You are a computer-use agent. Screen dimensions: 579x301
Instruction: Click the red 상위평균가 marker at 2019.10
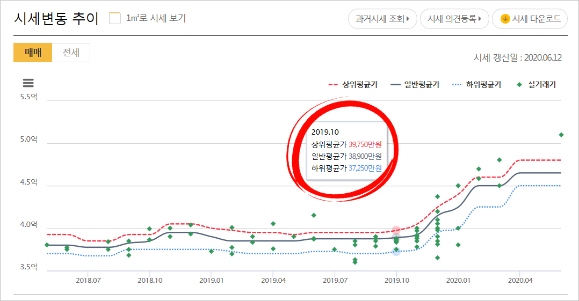[x=396, y=231]
